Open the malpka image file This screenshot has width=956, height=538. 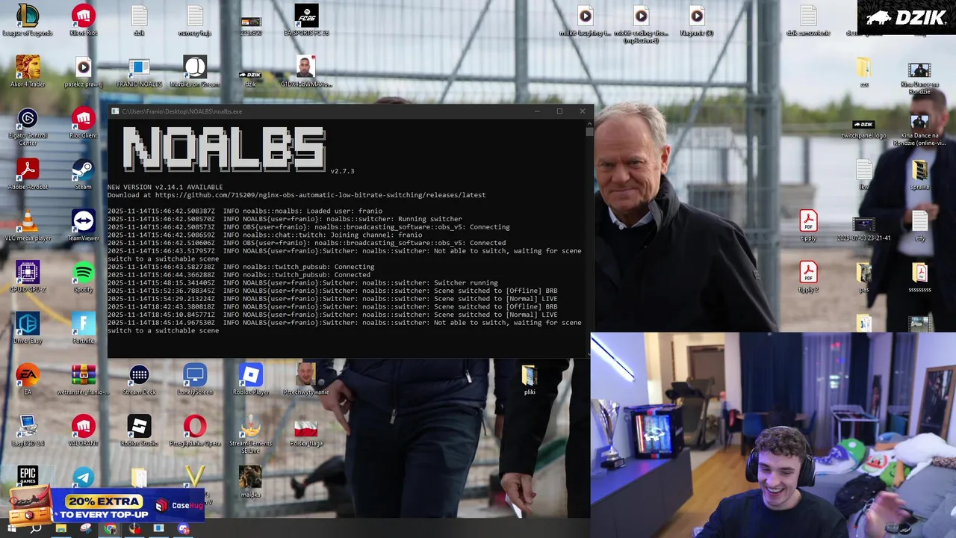pos(250,481)
